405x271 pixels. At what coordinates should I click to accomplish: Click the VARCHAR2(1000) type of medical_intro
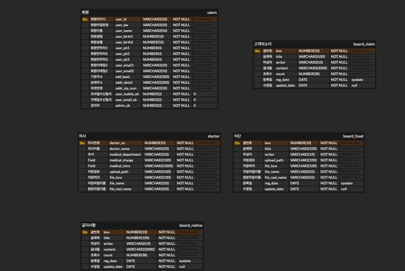pyautogui.click(x=159, y=166)
